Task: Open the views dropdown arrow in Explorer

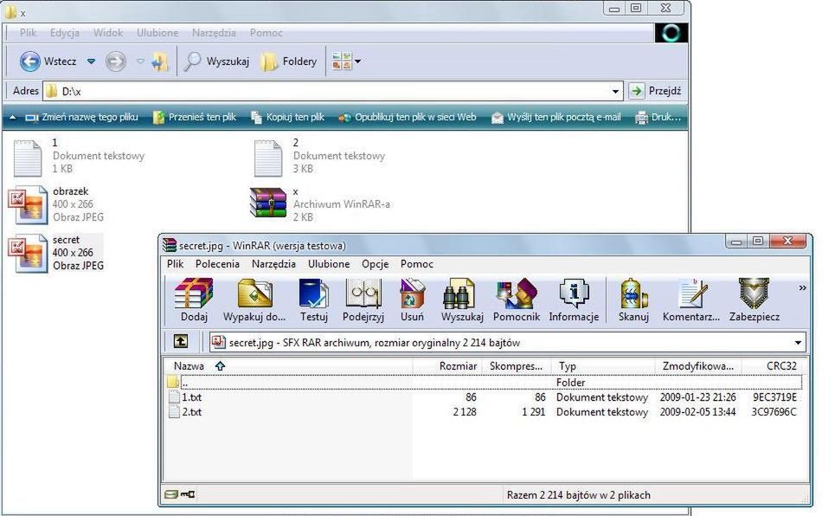Action: (x=358, y=61)
